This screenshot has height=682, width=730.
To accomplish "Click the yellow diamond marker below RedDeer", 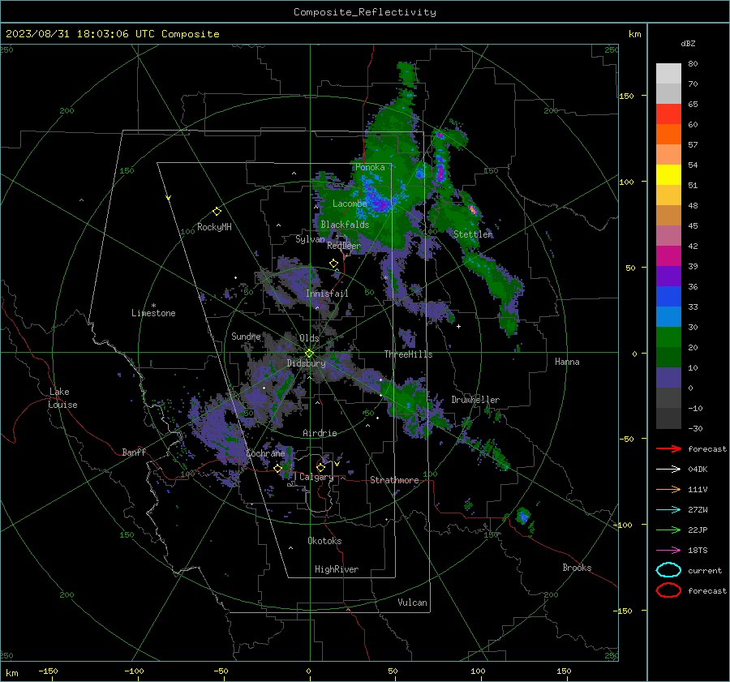I will point(333,264).
